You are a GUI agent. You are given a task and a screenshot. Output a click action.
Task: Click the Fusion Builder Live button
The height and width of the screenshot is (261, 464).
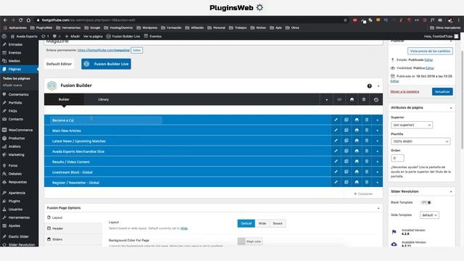[107, 64]
